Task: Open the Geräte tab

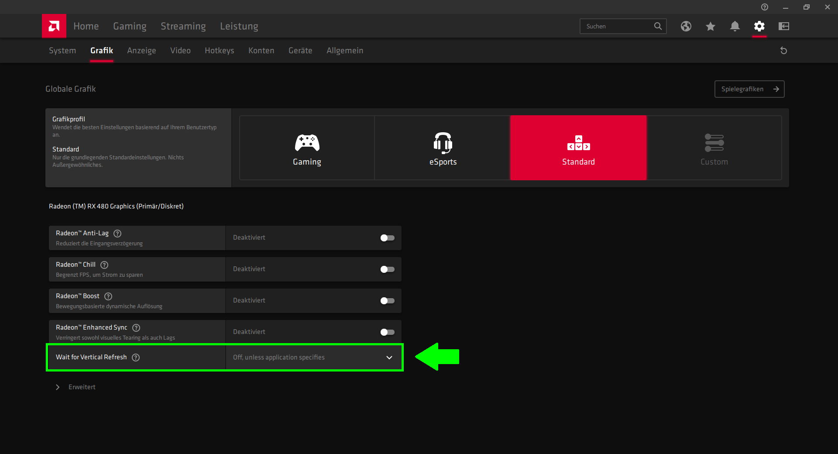Action: (300, 51)
